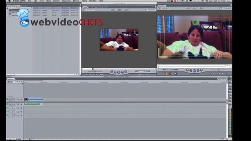The width and height of the screenshot is (251, 141).
Task: Toggle Auto Select on the A1 track
Action: click(x=21, y=104)
